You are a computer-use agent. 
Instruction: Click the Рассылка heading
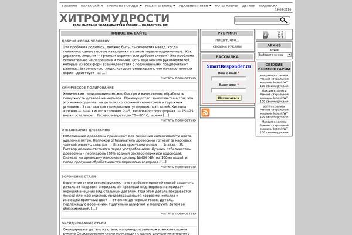click(227, 57)
